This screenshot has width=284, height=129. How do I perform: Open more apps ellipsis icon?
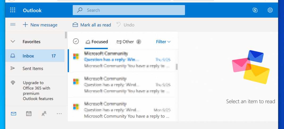[x=59, y=114]
